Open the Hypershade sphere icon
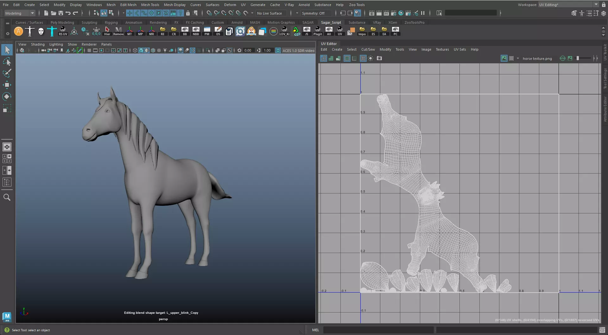 401,13
